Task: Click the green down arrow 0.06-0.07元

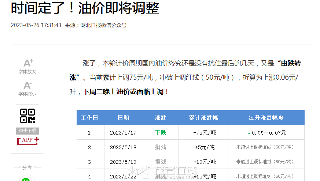Action: (267, 132)
